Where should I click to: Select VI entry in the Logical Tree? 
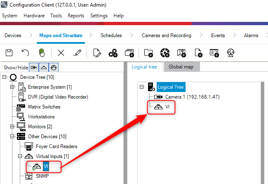click(x=167, y=107)
